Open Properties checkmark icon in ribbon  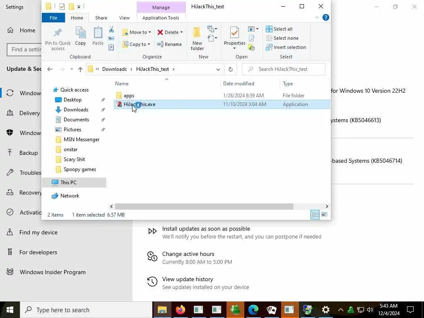234,33
